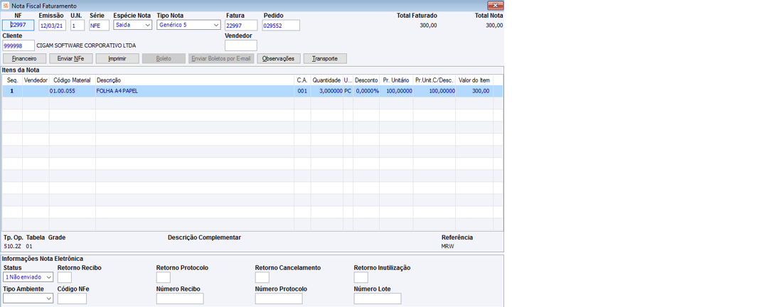Image resolution: width=768 pixels, height=307 pixels.
Task: Click the Fatura field
Action: click(x=241, y=26)
